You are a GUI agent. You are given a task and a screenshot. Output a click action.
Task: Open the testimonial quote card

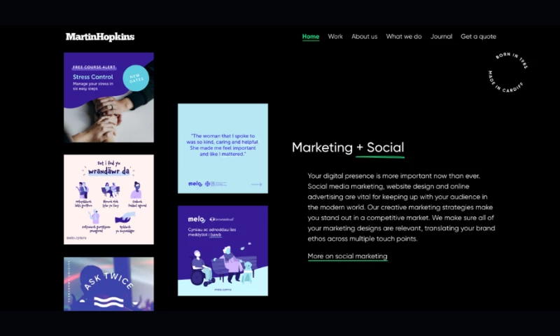point(223,148)
